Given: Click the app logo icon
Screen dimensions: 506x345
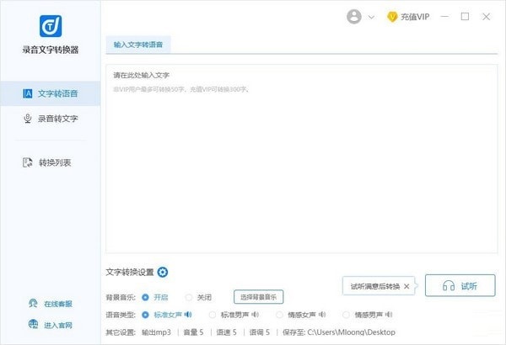Looking at the screenshot, I should pyautogui.click(x=51, y=26).
